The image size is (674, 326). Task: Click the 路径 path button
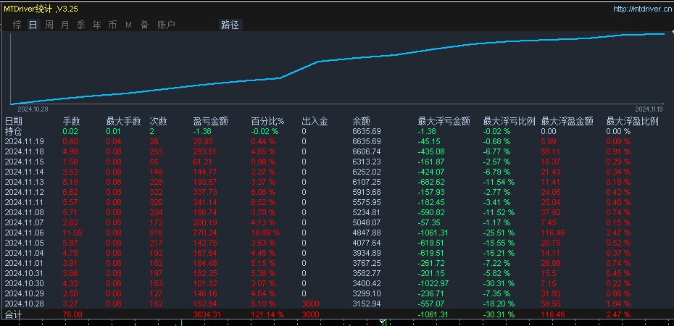tap(230, 25)
